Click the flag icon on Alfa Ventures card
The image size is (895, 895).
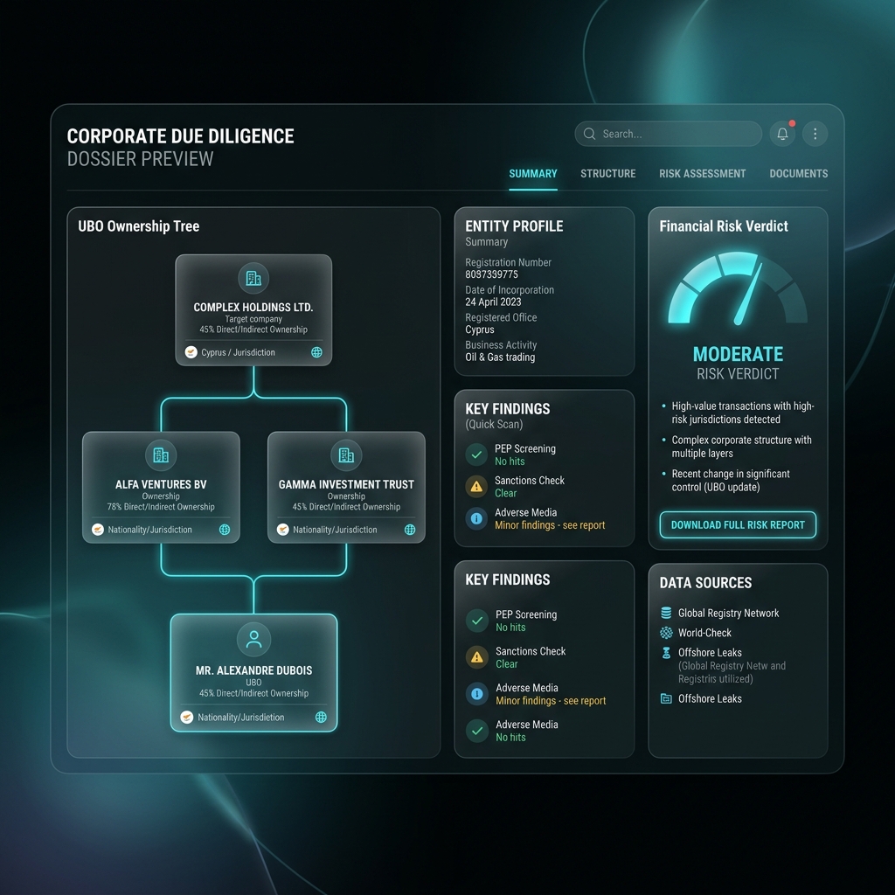[98, 530]
